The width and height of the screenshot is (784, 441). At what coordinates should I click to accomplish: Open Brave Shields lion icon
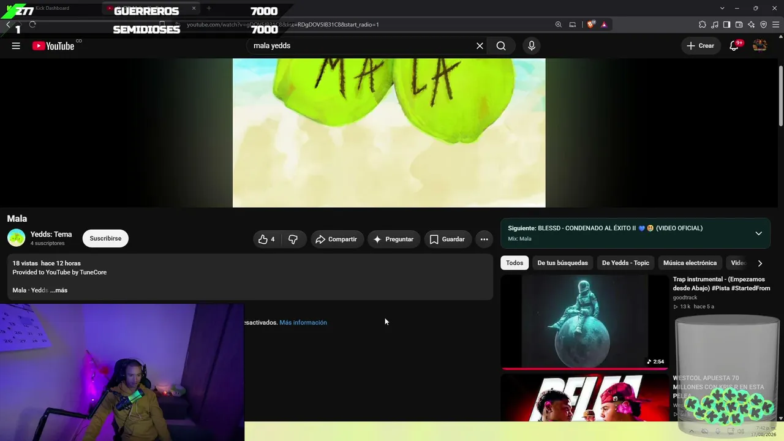[590, 24]
